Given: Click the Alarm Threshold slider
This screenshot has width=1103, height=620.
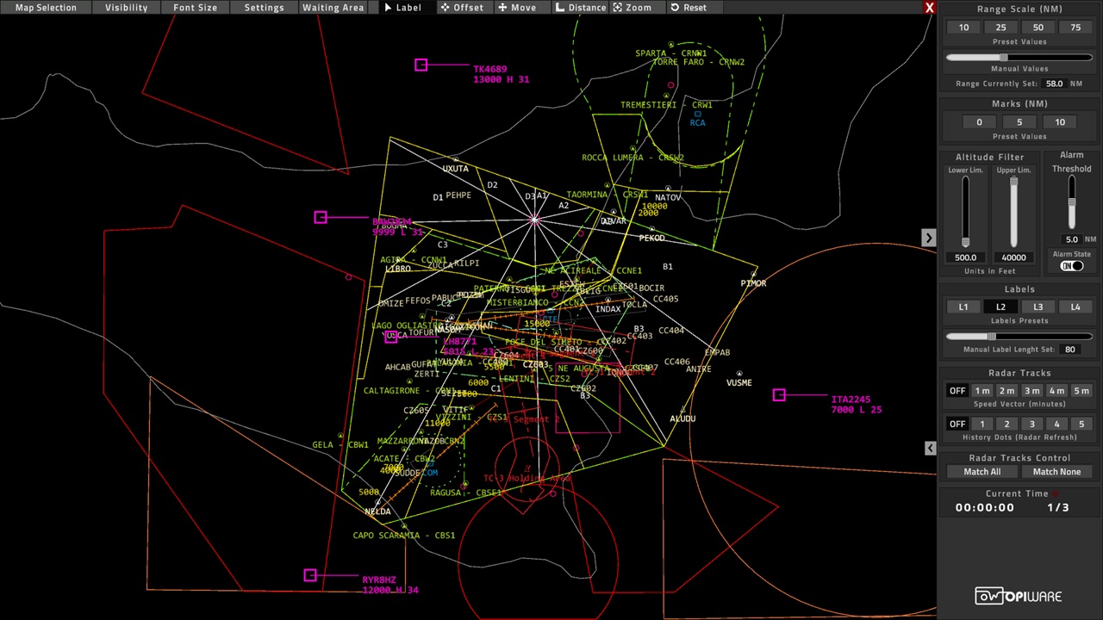Looking at the screenshot, I should (x=1072, y=203).
